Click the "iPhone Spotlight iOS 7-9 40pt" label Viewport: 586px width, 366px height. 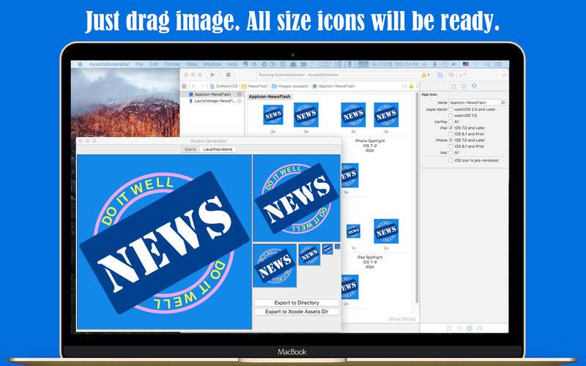pos(370,146)
